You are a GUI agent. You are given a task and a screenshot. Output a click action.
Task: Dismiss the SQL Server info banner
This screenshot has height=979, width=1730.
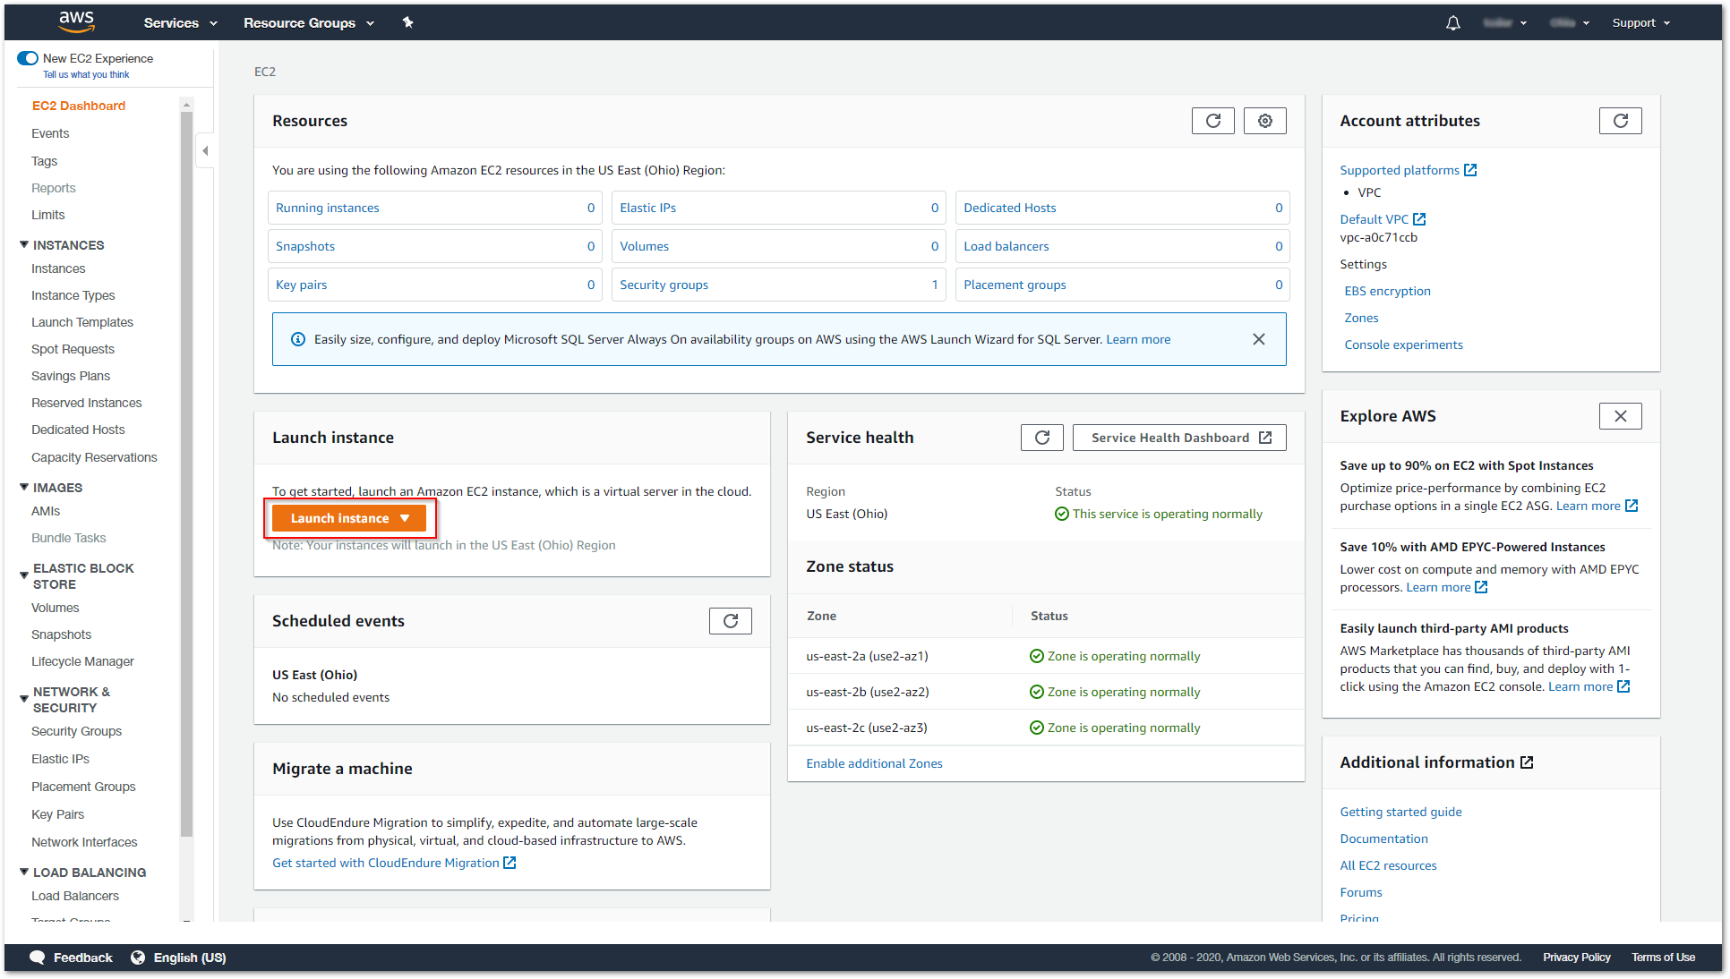1258,339
